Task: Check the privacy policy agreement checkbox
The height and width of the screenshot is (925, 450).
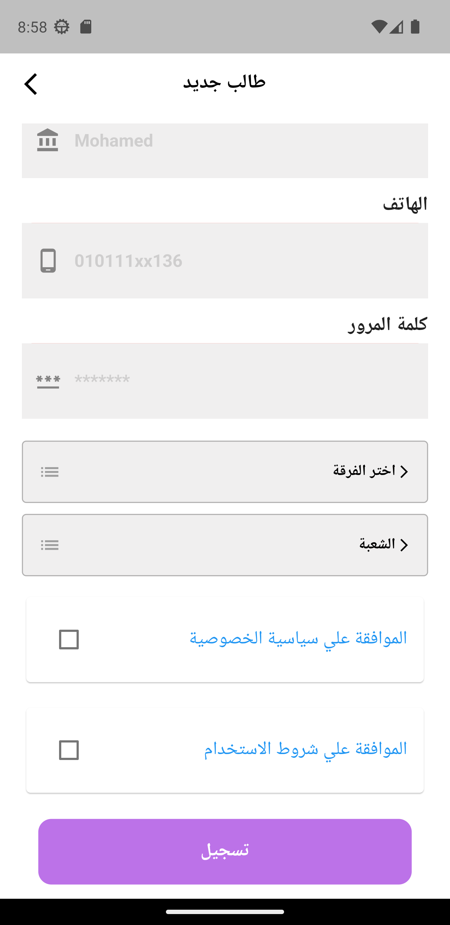Action: [69, 639]
